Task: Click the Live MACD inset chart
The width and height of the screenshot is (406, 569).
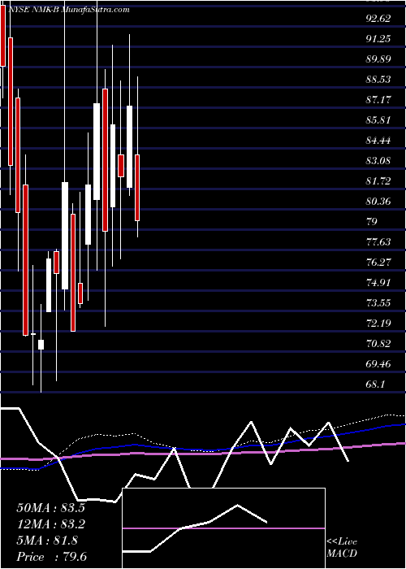Action: coord(223,528)
